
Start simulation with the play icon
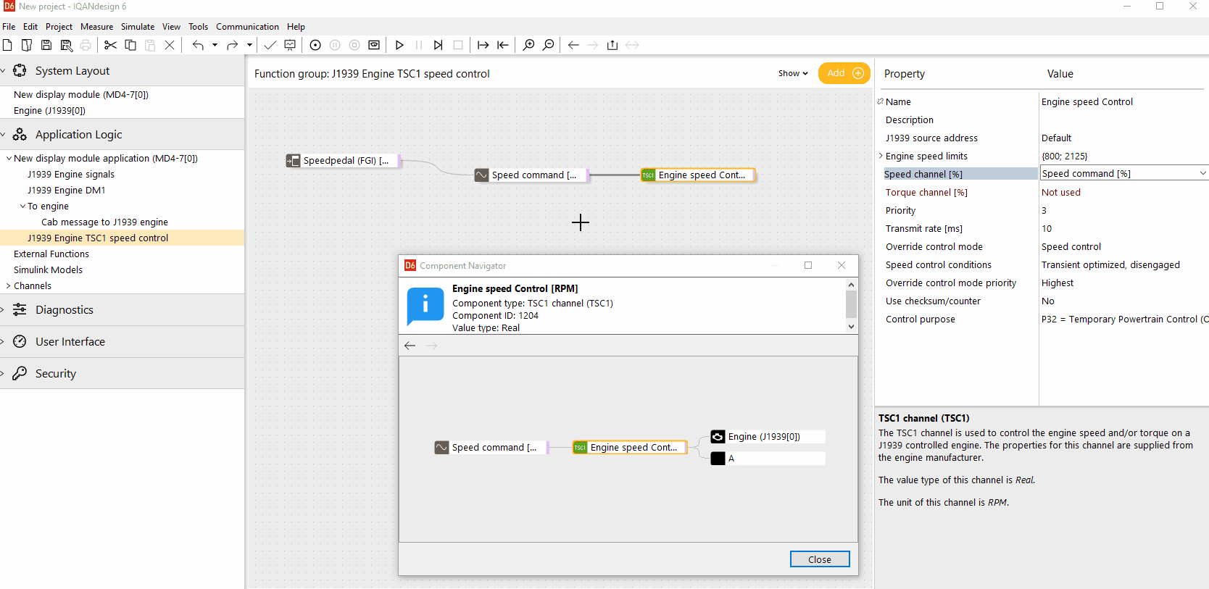coord(399,45)
